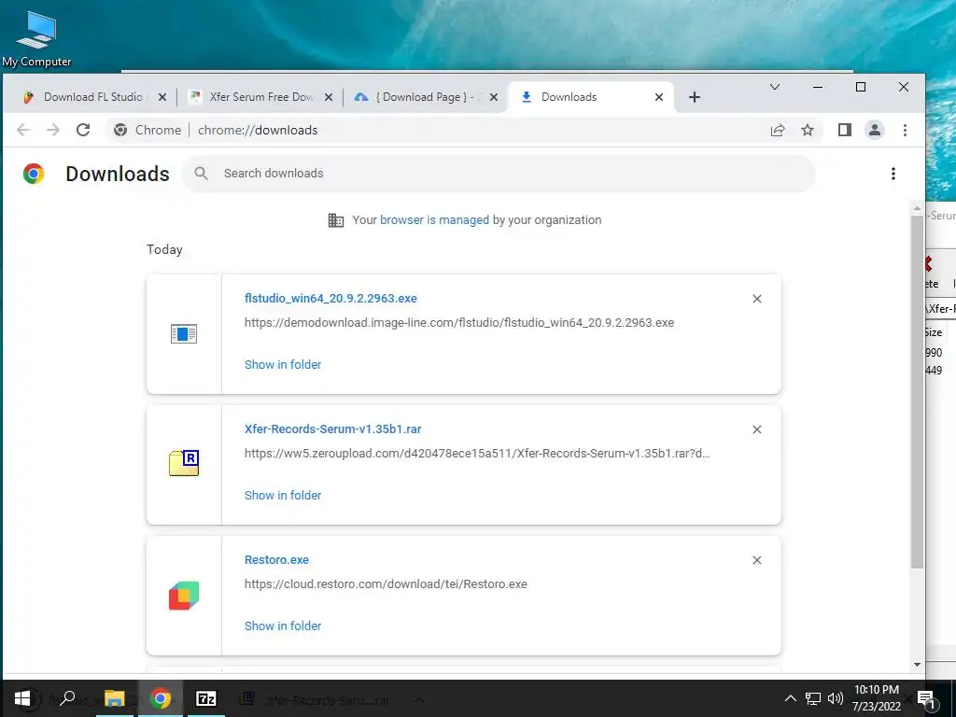Screen dimensions: 956x717
Task: Open the 7-Zip taskbar icon
Action: point(205,698)
